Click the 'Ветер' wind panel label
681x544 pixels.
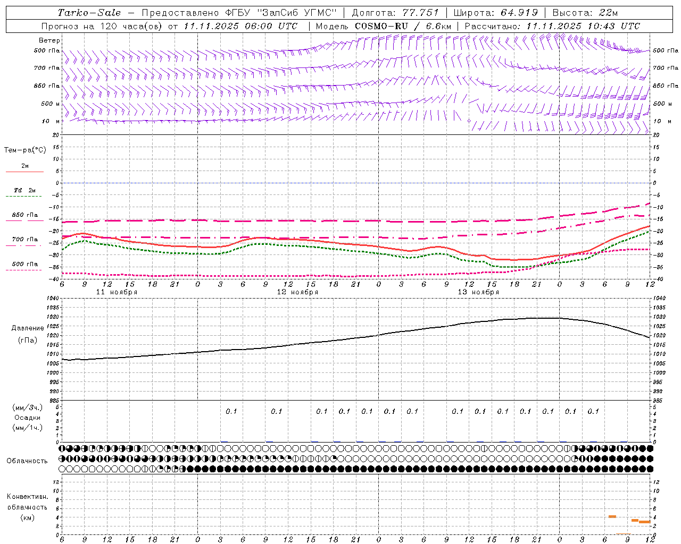point(49,40)
